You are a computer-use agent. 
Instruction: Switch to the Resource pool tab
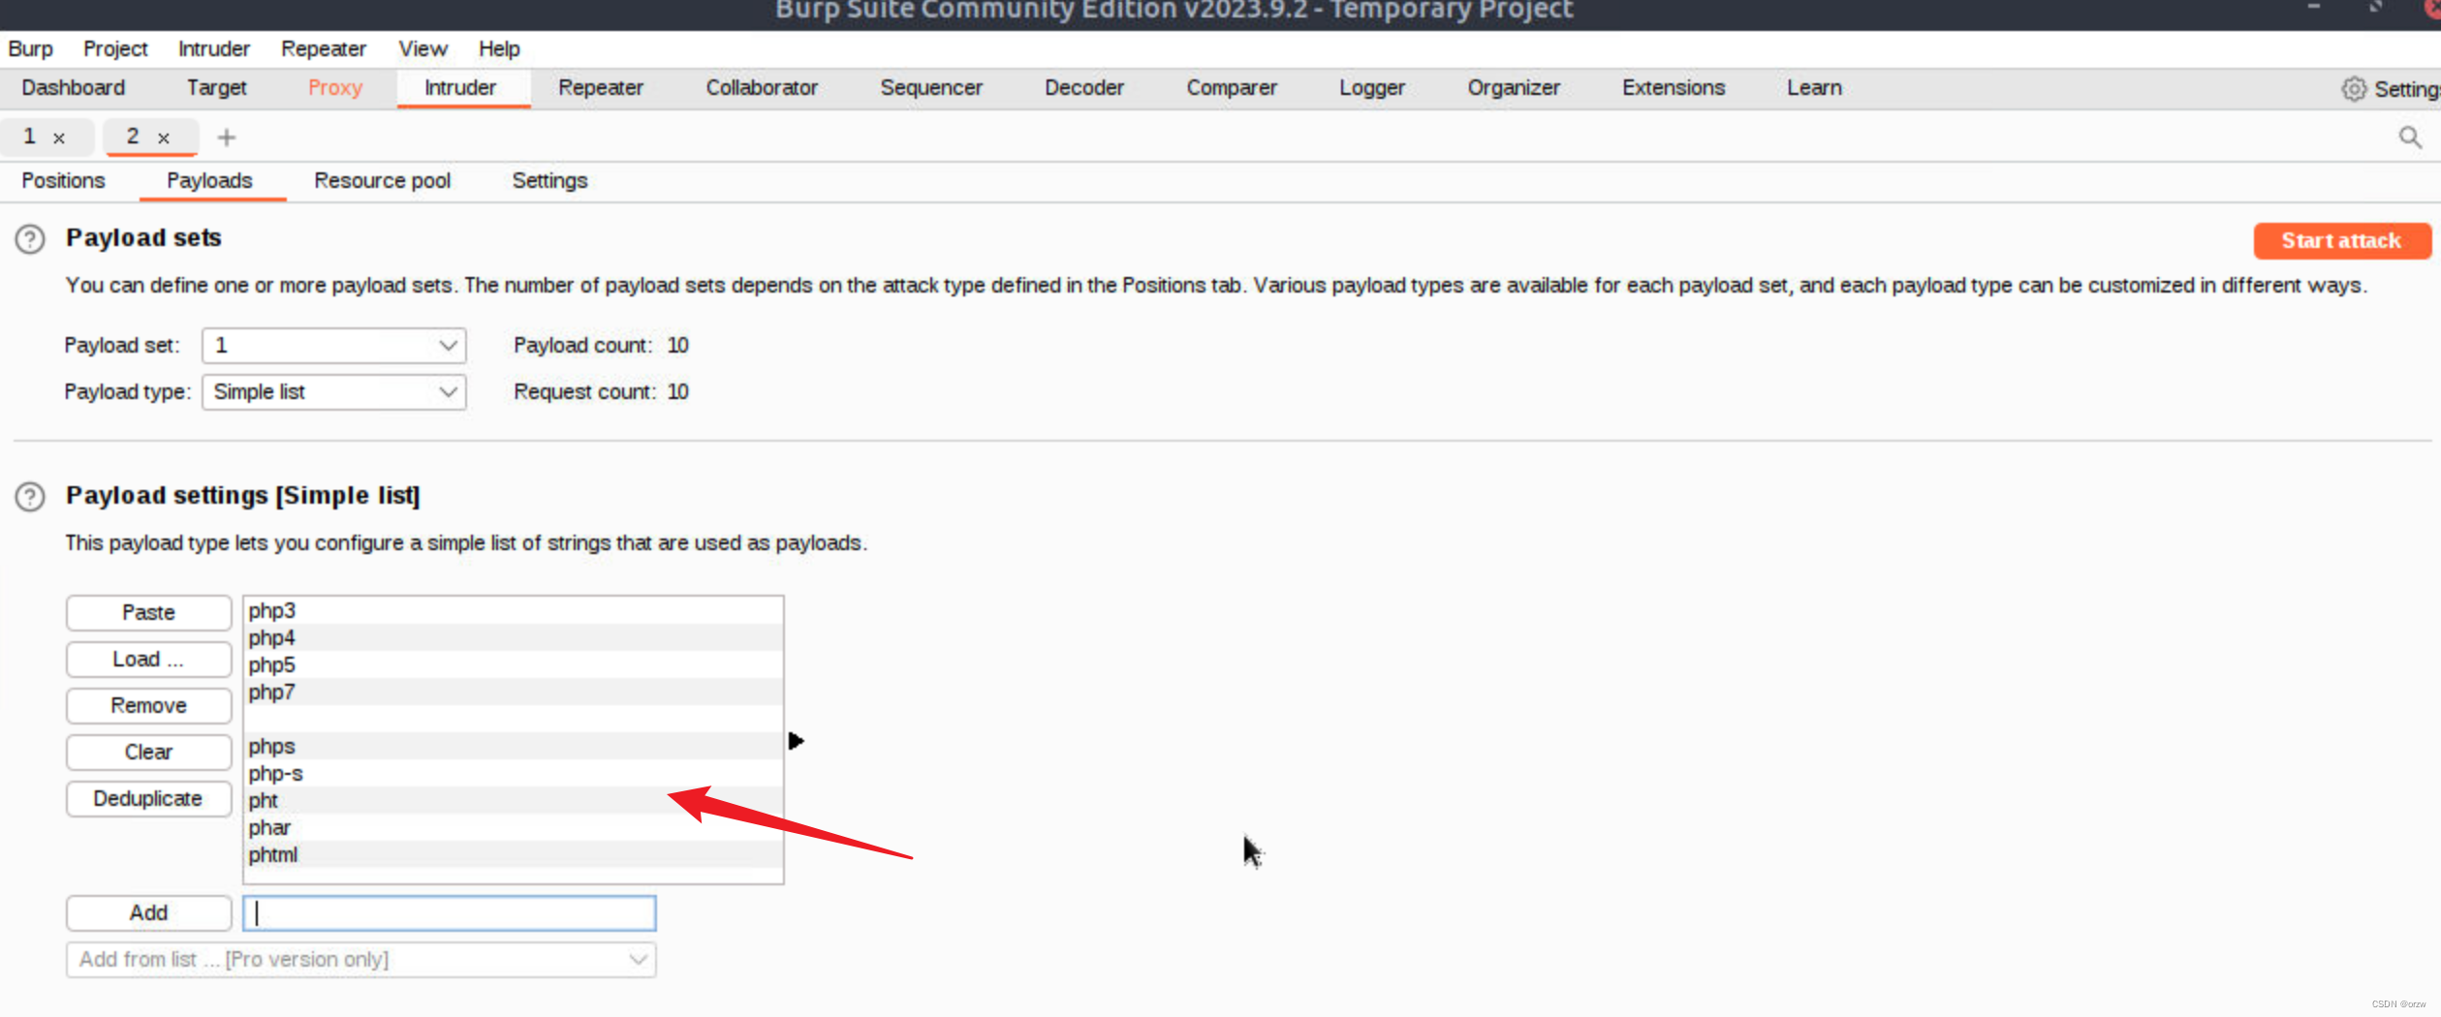tap(382, 180)
